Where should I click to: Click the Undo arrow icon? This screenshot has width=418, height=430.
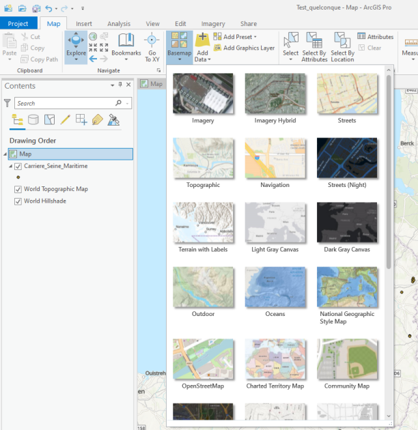[48, 8]
